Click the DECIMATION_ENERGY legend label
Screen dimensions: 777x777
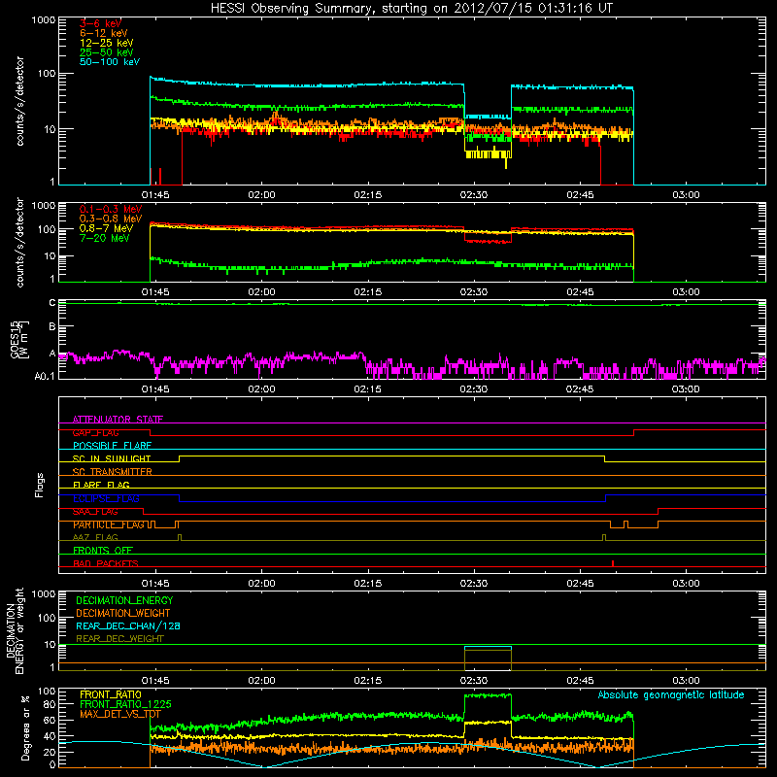click(x=124, y=600)
